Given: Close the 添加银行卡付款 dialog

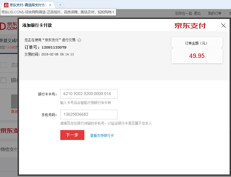Looking at the screenshot, I should pyautogui.click(x=223, y=26).
